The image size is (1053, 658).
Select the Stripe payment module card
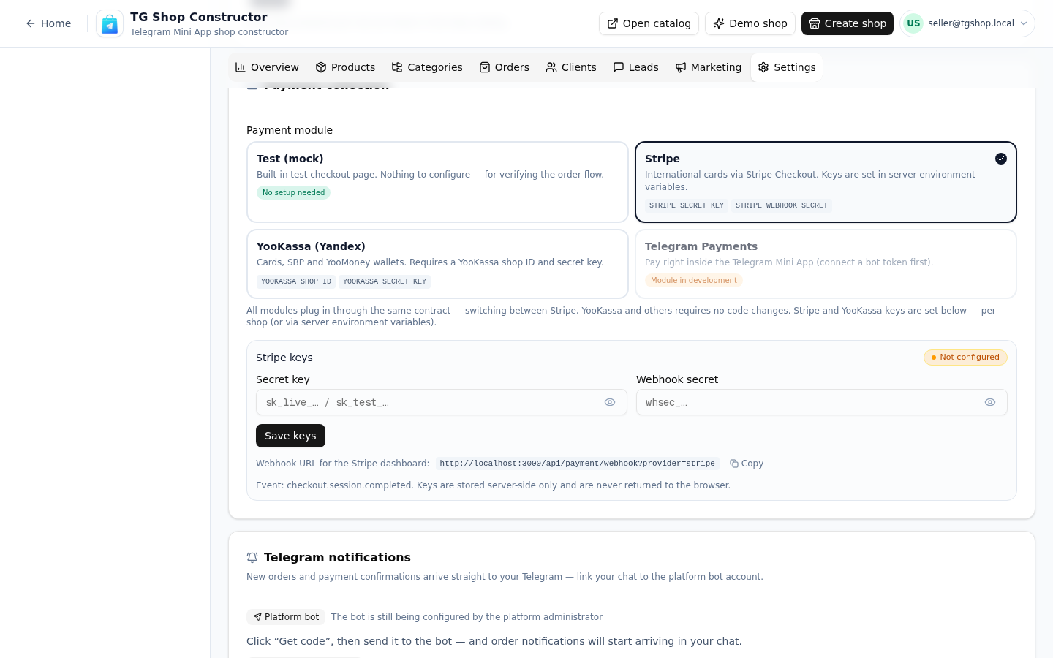tap(826, 182)
